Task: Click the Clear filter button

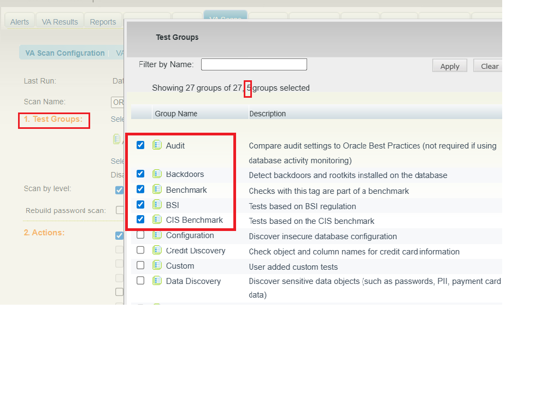Action: click(x=489, y=66)
